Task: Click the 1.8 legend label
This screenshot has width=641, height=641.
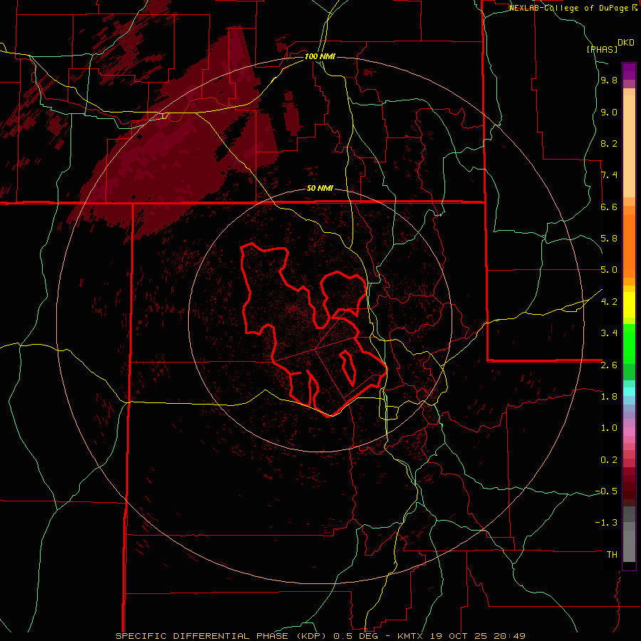Action: 609,396
